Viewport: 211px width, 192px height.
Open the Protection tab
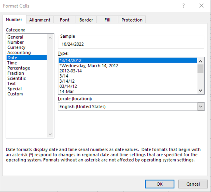click(132, 20)
